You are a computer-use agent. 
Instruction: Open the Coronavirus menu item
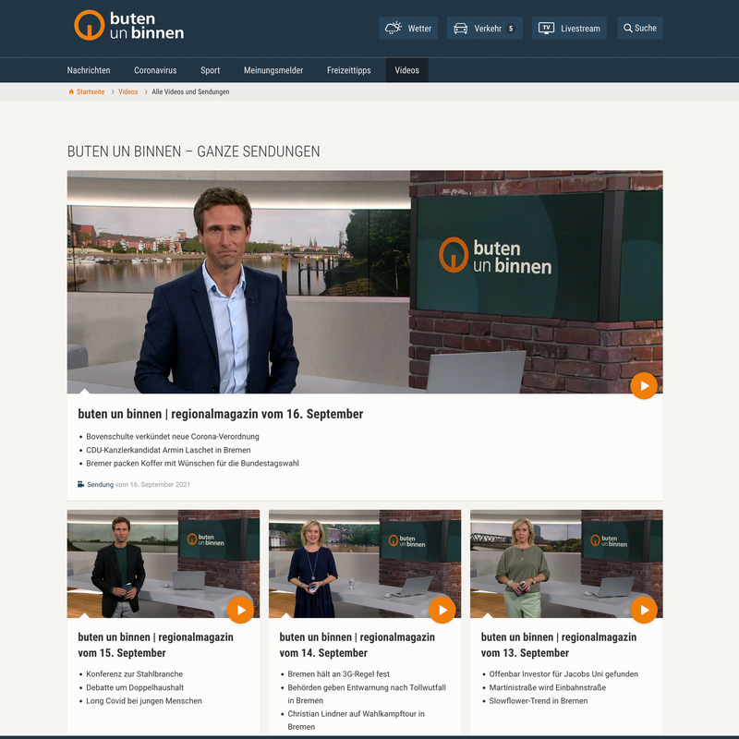[x=155, y=70]
